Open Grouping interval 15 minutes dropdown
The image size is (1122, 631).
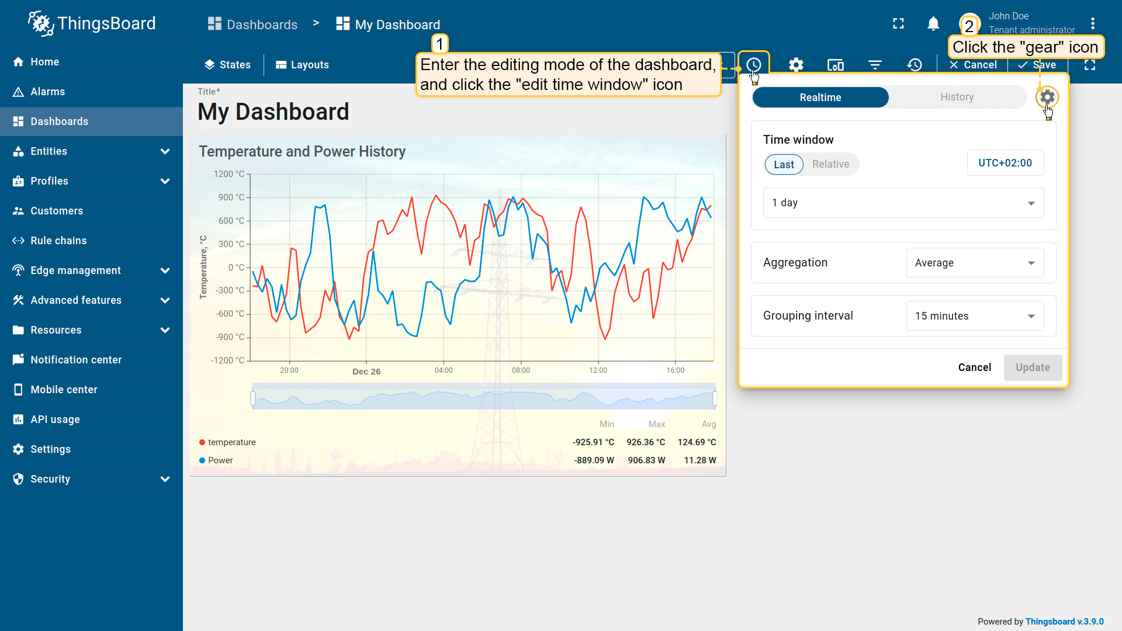click(974, 316)
